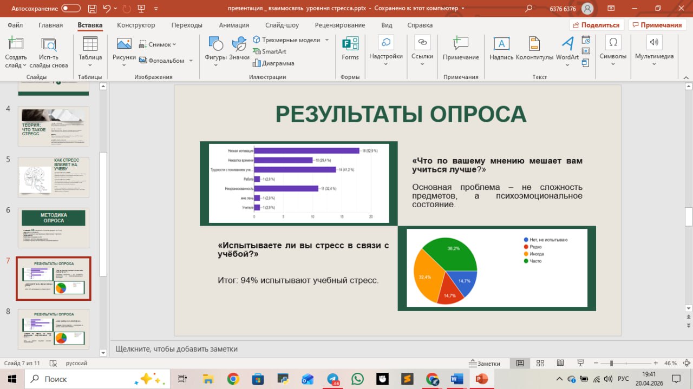Click the Рисунки pictures icon
The image size is (693, 389).
[124, 44]
